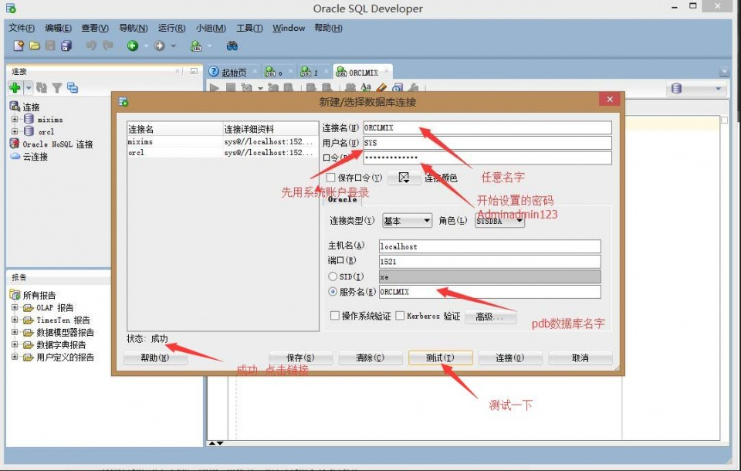Viewport: 741px width, 471px height.
Task: Open the 文件(F) menu
Action: [22, 28]
